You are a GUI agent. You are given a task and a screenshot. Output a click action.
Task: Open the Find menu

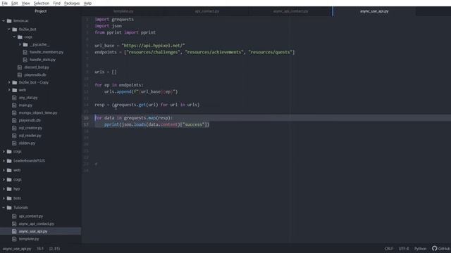point(56,3)
